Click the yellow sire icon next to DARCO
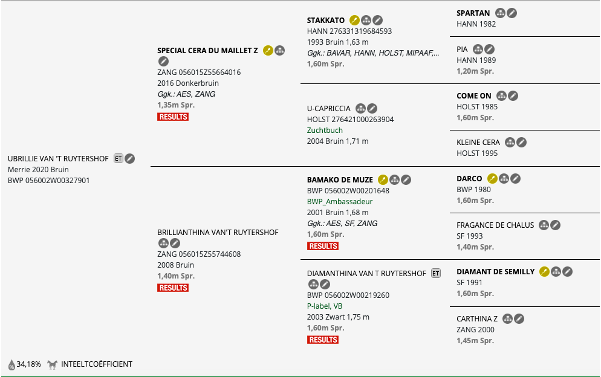This screenshot has width=601, height=377. [493, 179]
